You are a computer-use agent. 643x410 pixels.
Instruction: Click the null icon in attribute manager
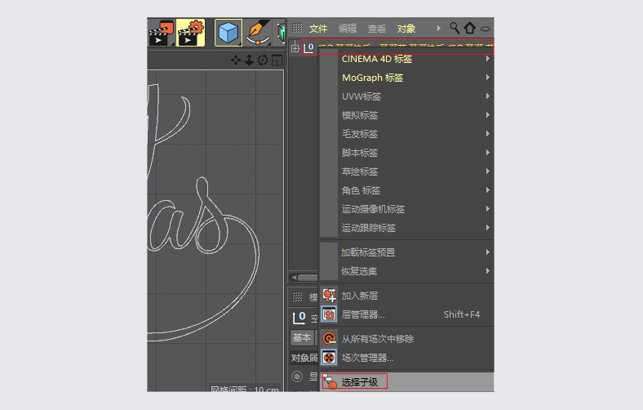pos(299,318)
